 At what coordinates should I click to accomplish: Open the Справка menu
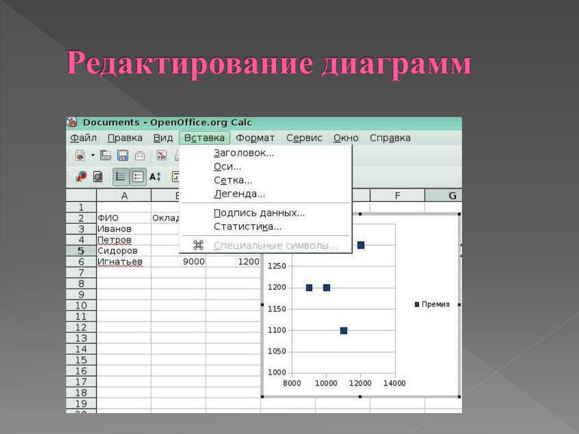click(390, 138)
